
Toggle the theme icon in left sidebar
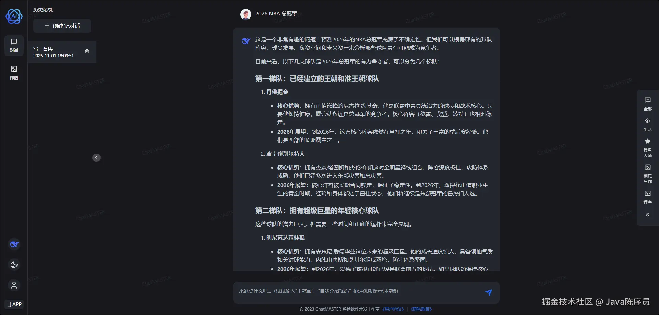click(14, 265)
